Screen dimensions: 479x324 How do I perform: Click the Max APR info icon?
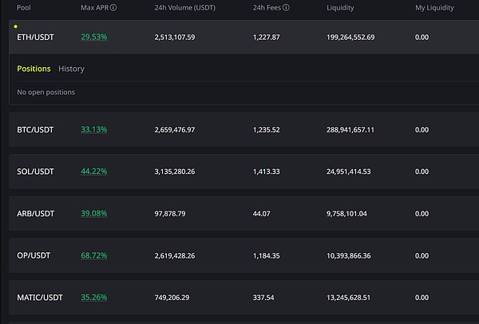coord(113,8)
